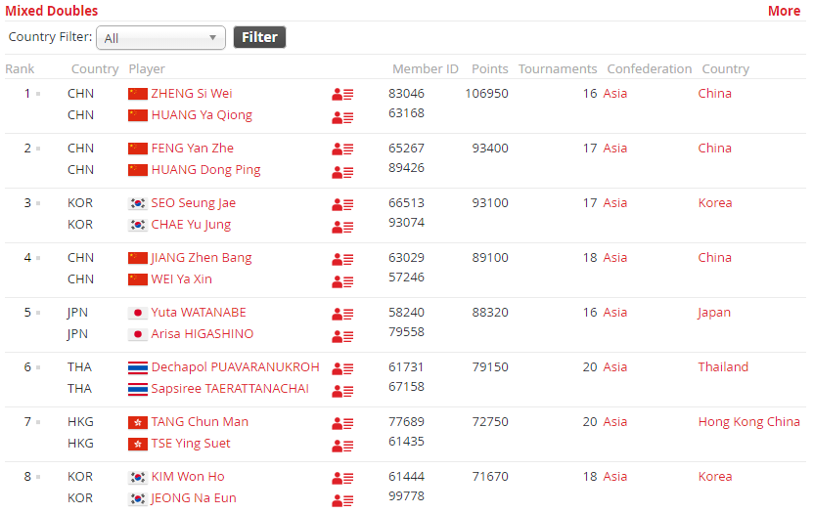Viewport: 814px width, 513px height.
Task: Select points value 106950
Action: (486, 94)
